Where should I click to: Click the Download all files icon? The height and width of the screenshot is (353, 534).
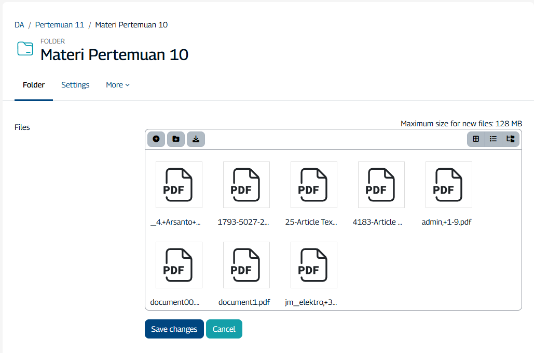(196, 139)
